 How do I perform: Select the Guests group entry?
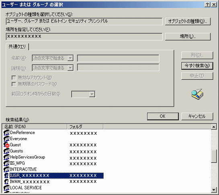coord(16,151)
